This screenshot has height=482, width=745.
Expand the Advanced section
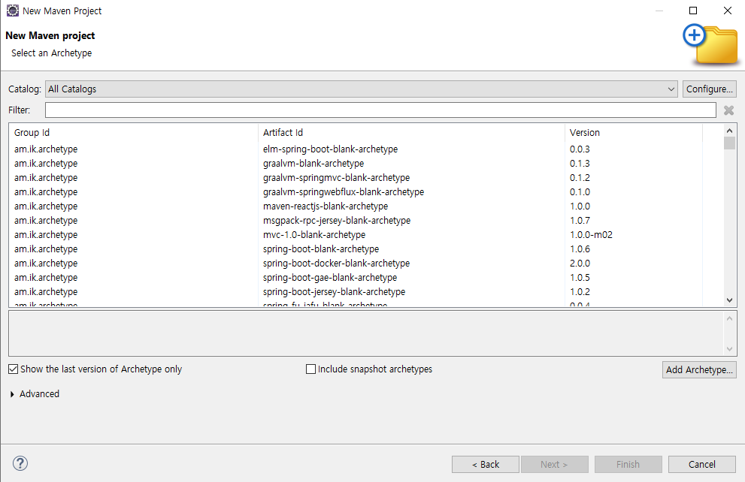(12, 394)
